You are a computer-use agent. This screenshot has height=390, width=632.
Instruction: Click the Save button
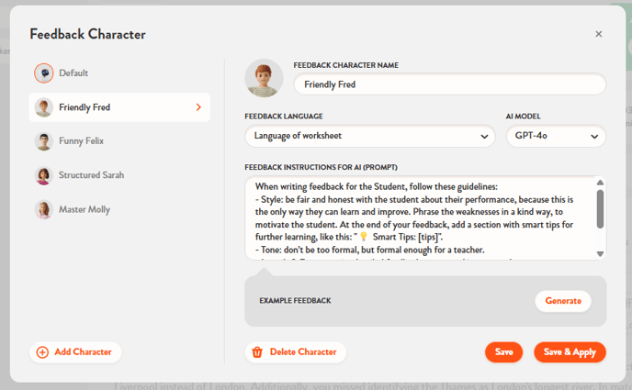[x=503, y=352]
